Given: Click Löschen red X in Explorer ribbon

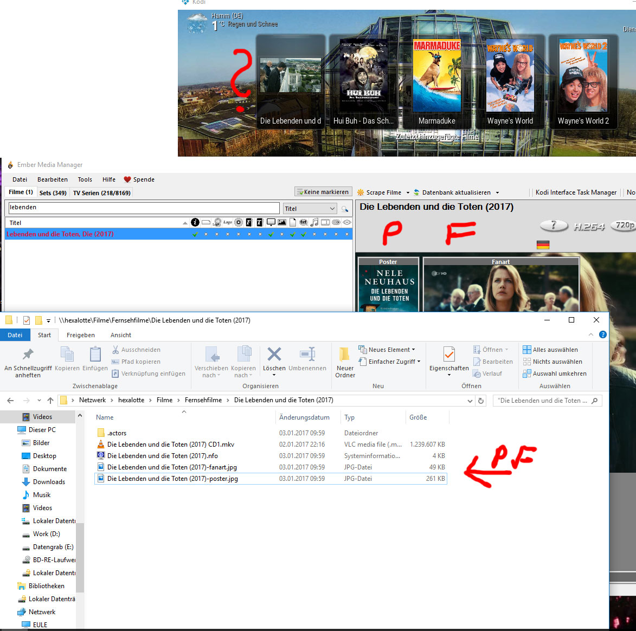Looking at the screenshot, I should [x=274, y=354].
